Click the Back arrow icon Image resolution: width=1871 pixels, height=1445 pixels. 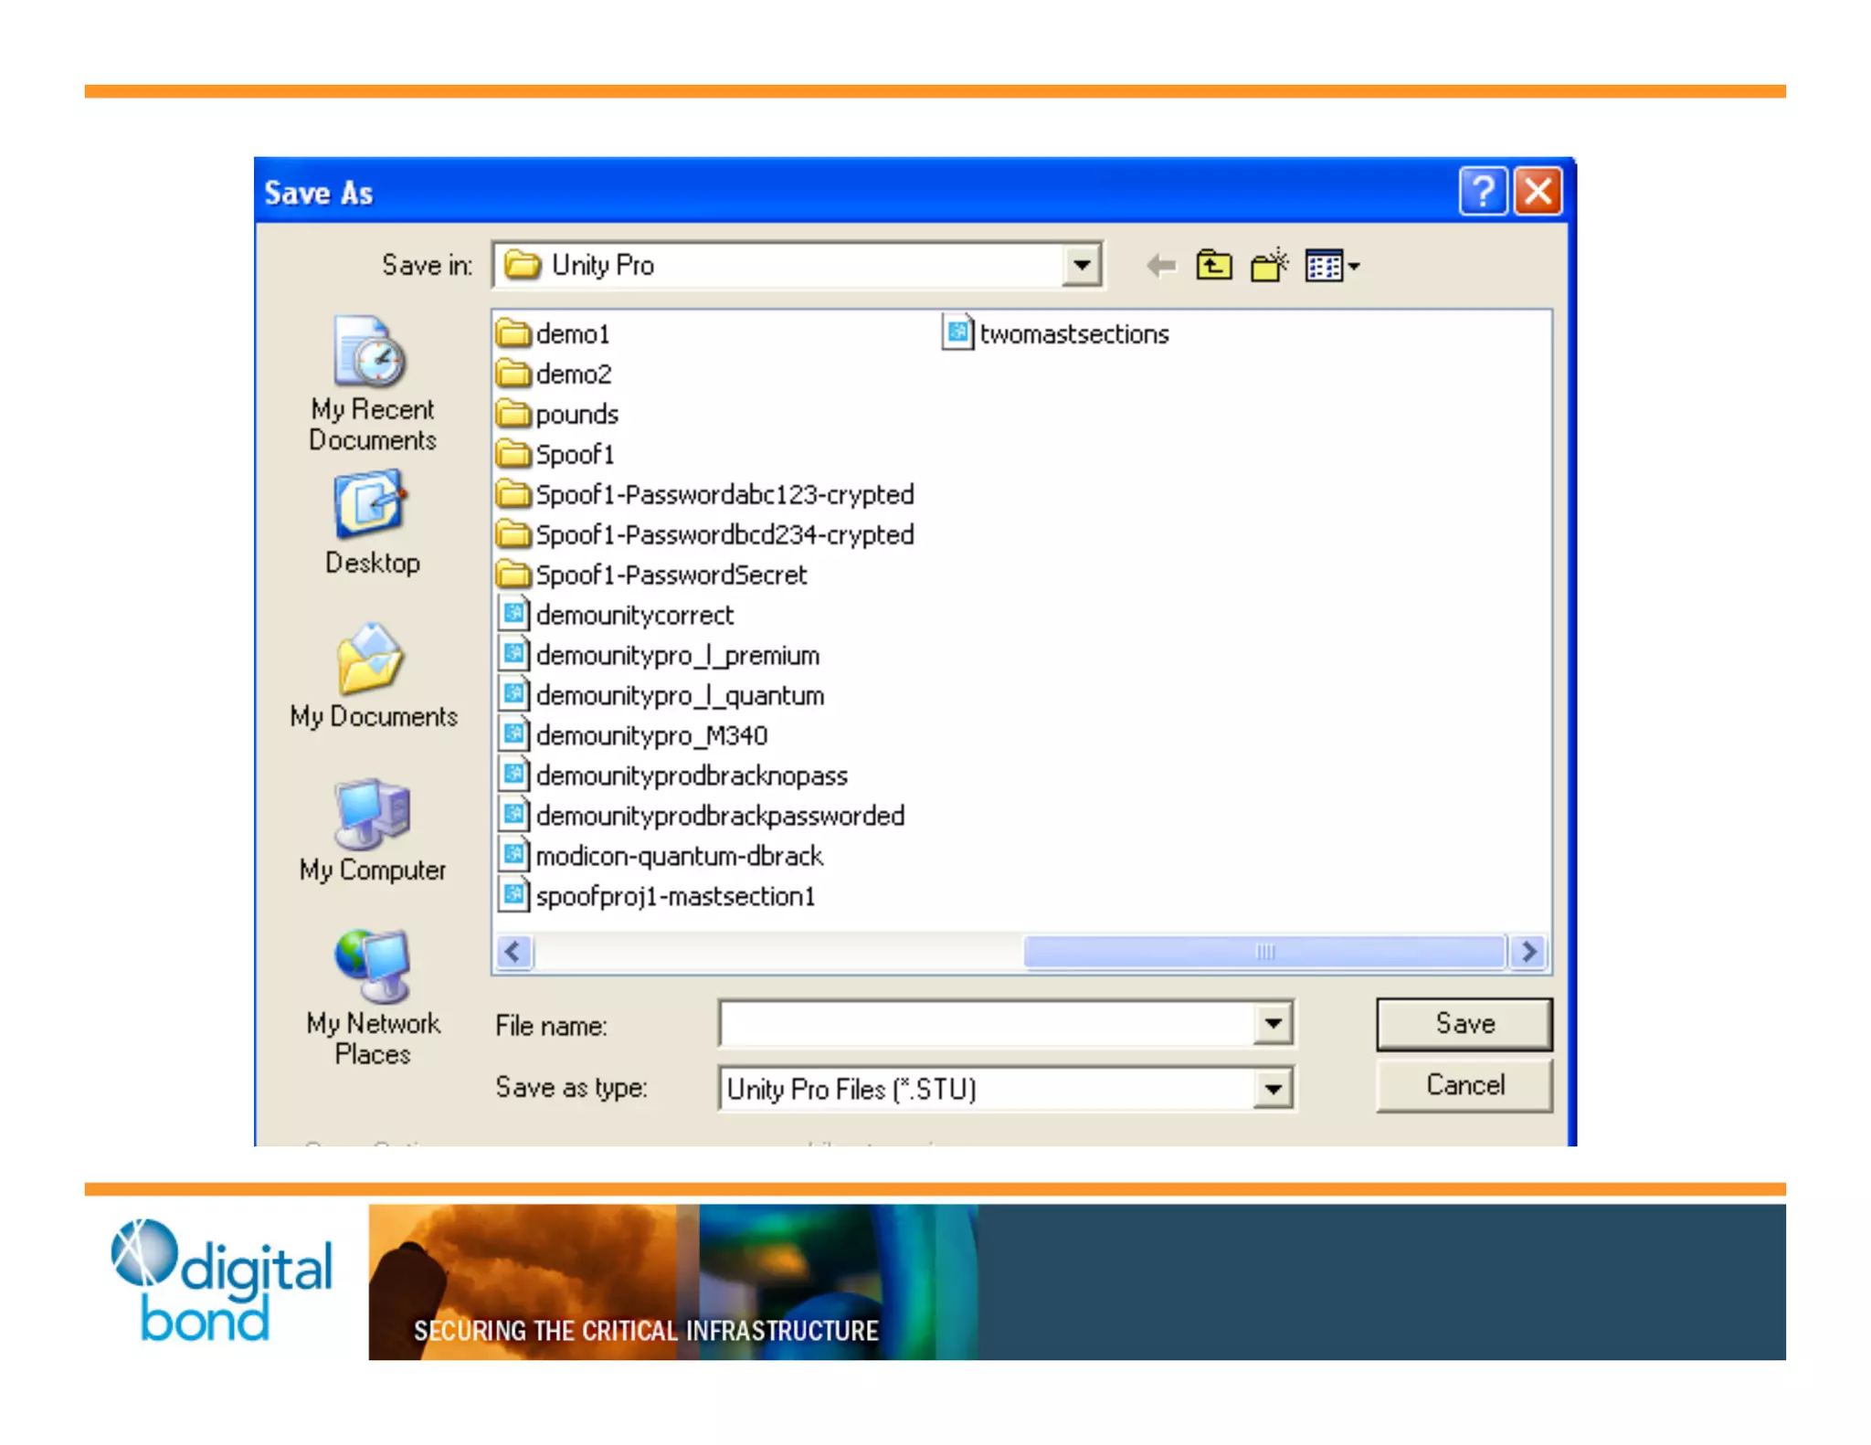click(1160, 266)
